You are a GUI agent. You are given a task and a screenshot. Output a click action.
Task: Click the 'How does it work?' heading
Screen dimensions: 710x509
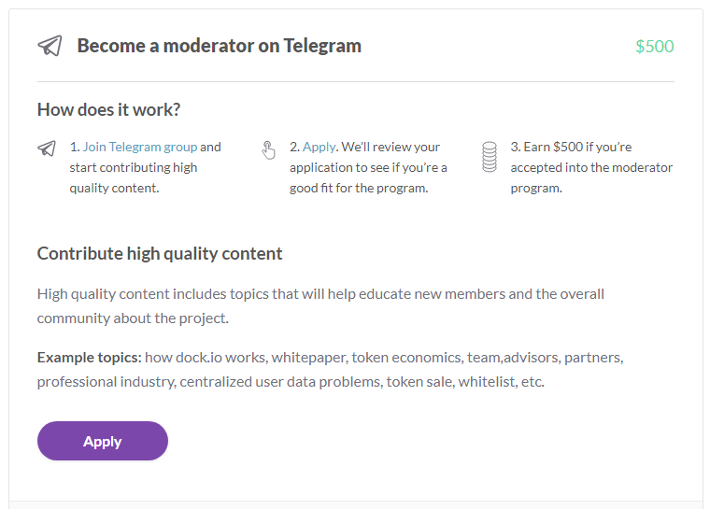click(108, 109)
